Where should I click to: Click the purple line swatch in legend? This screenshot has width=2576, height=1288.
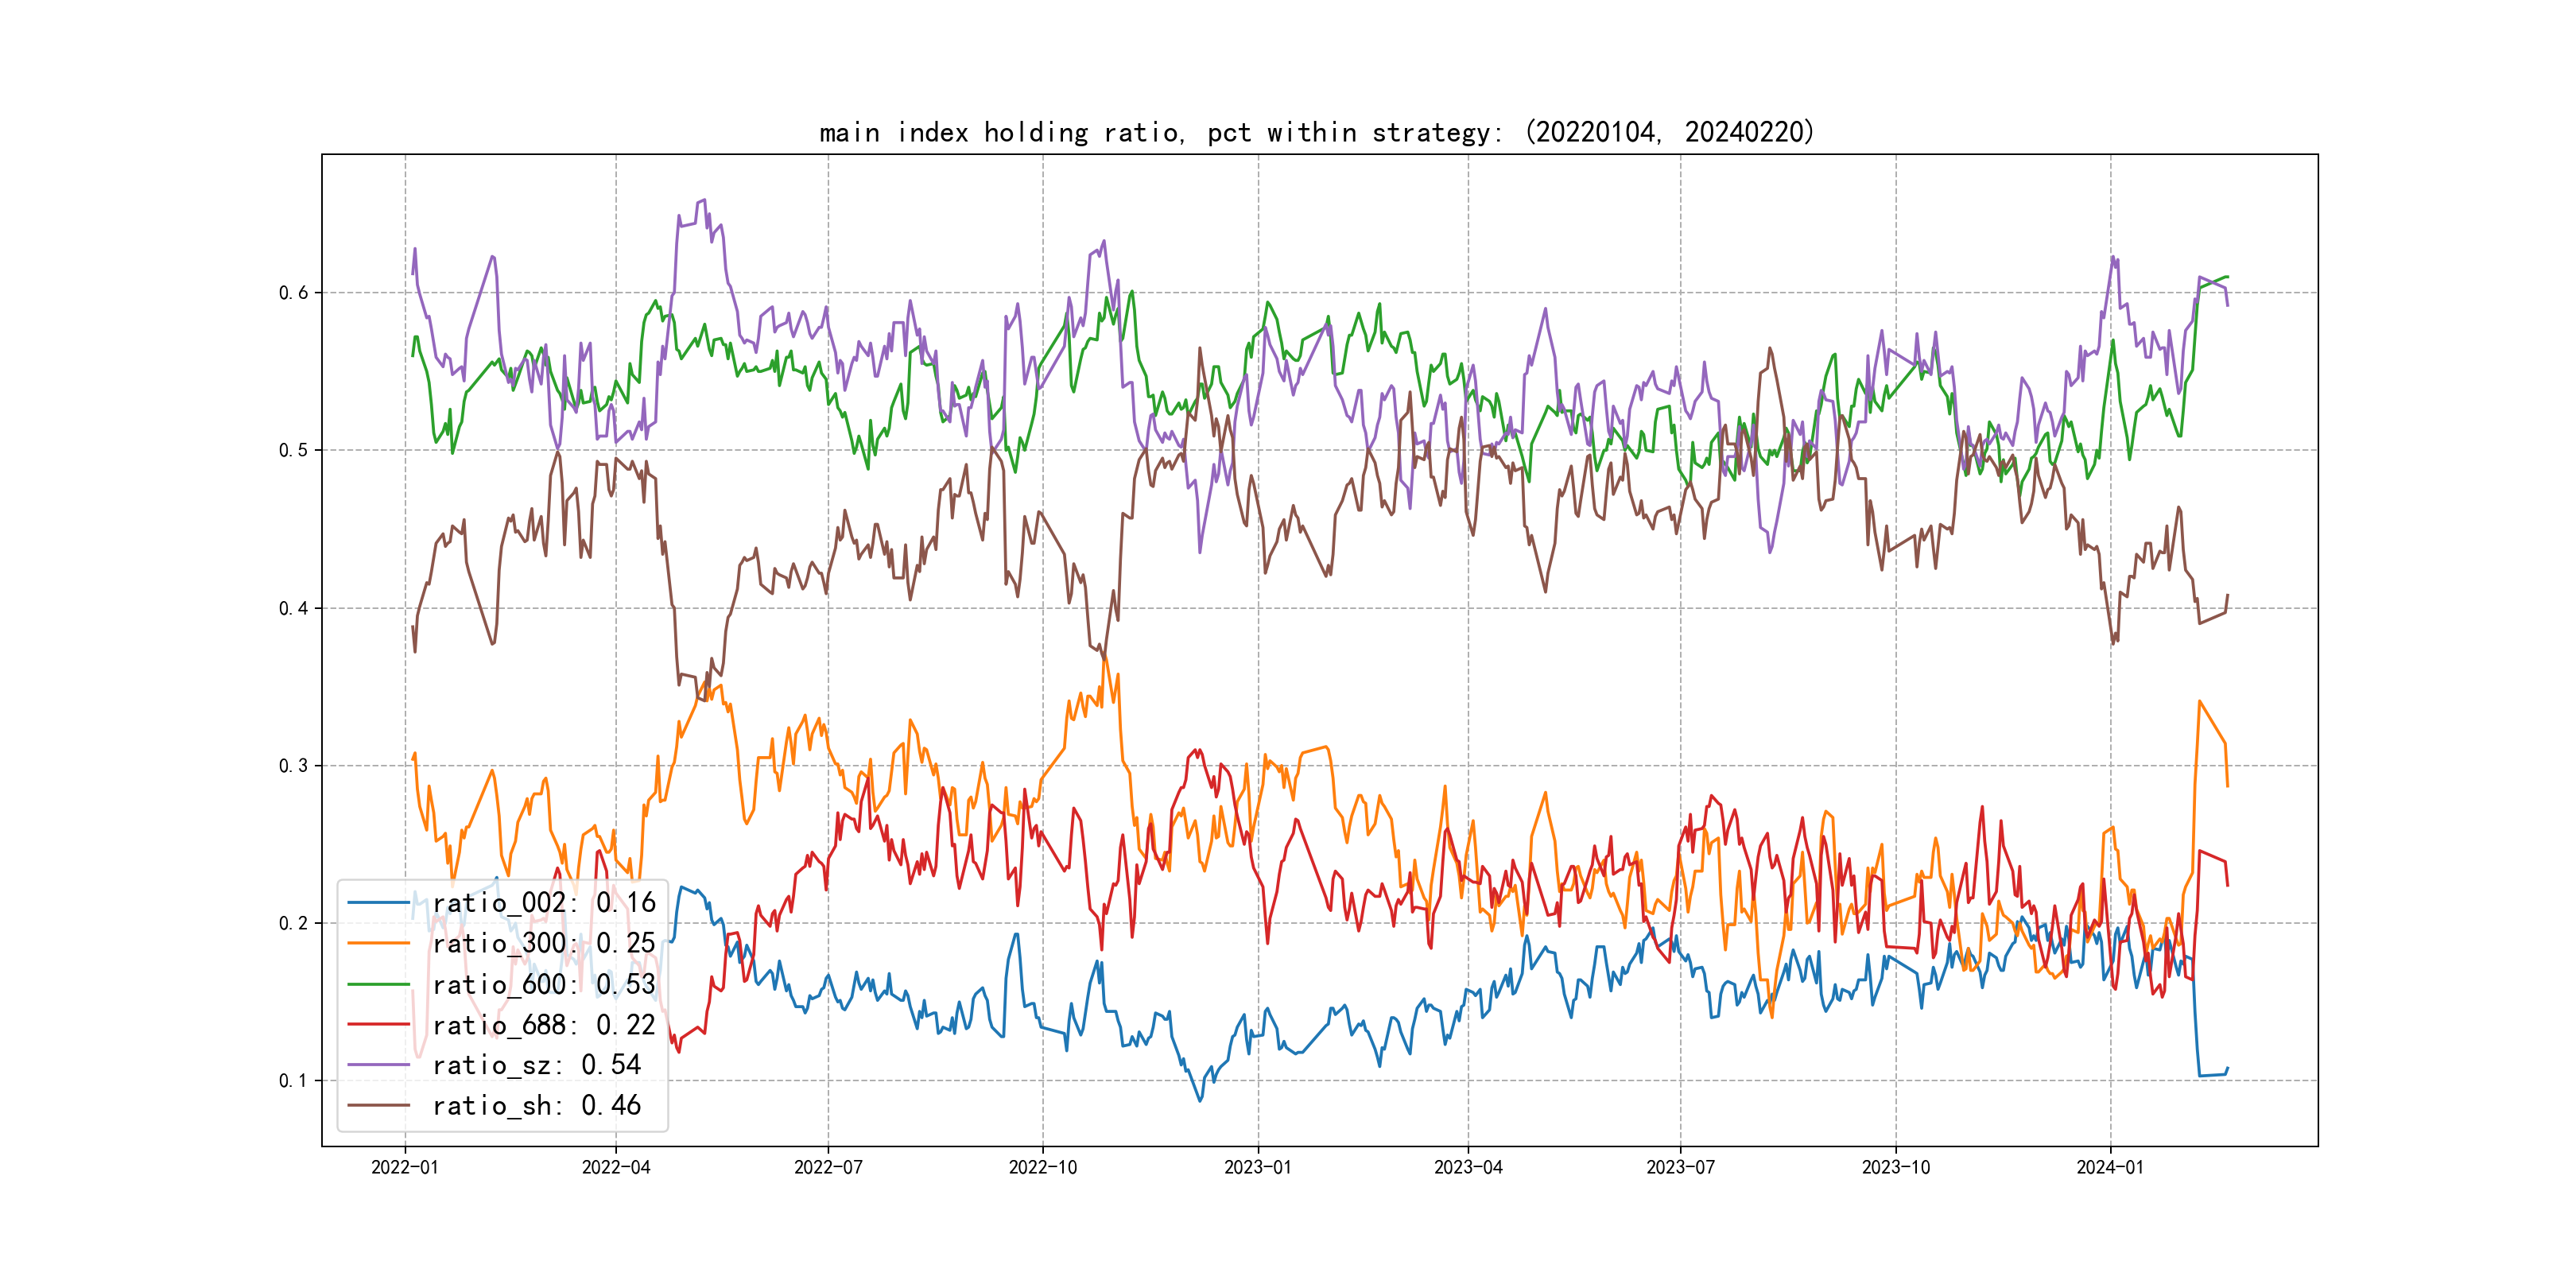[379, 1065]
